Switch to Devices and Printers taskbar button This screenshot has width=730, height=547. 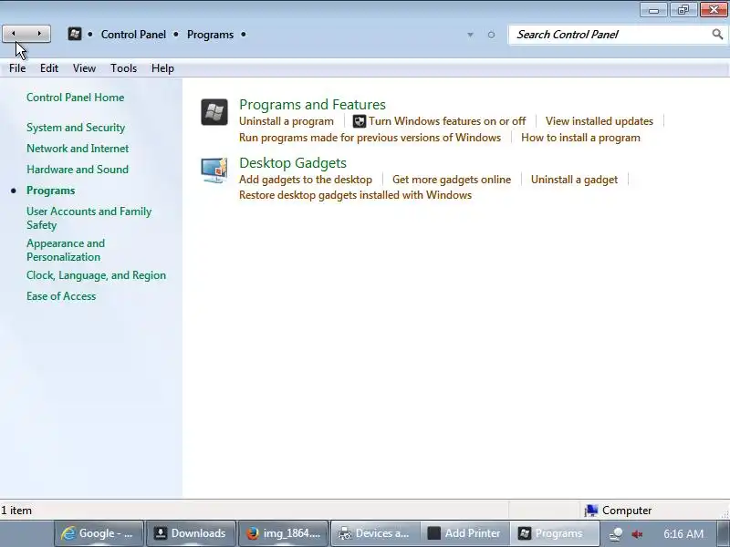[375, 533]
